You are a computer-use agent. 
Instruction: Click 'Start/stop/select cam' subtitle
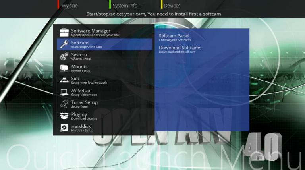[x=86, y=47]
